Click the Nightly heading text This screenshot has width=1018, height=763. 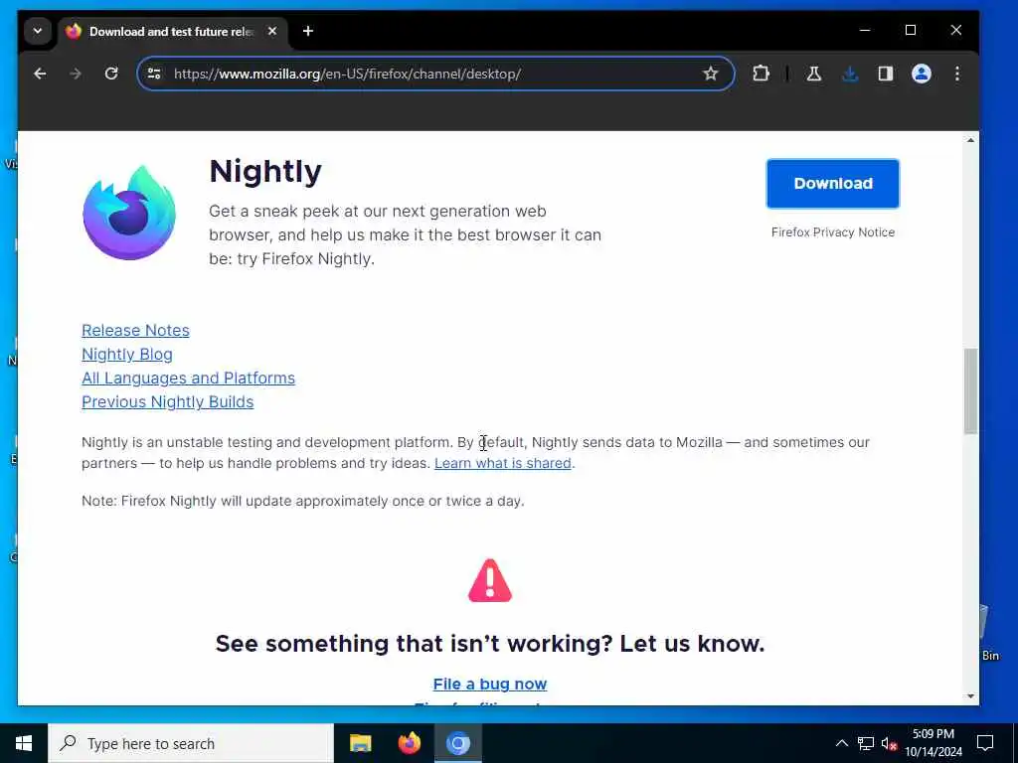pyautogui.click(x=264, y=172)
